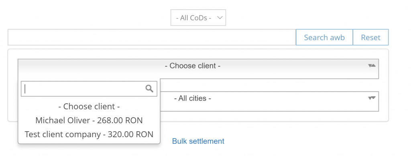Click the '- Choose client -' header text

tap(193, 66)
